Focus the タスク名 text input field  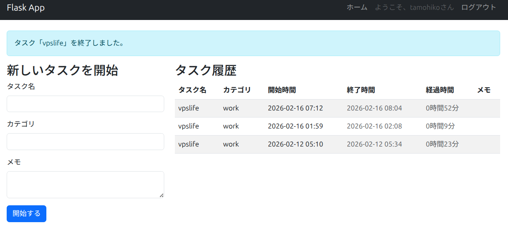click(85, 104)
